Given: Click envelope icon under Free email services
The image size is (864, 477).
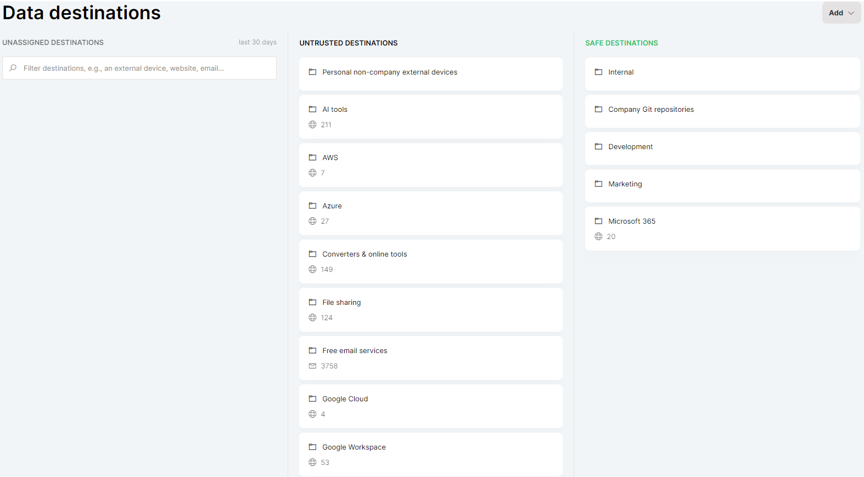Looking at the screenshot, I should tap(312, 366).
